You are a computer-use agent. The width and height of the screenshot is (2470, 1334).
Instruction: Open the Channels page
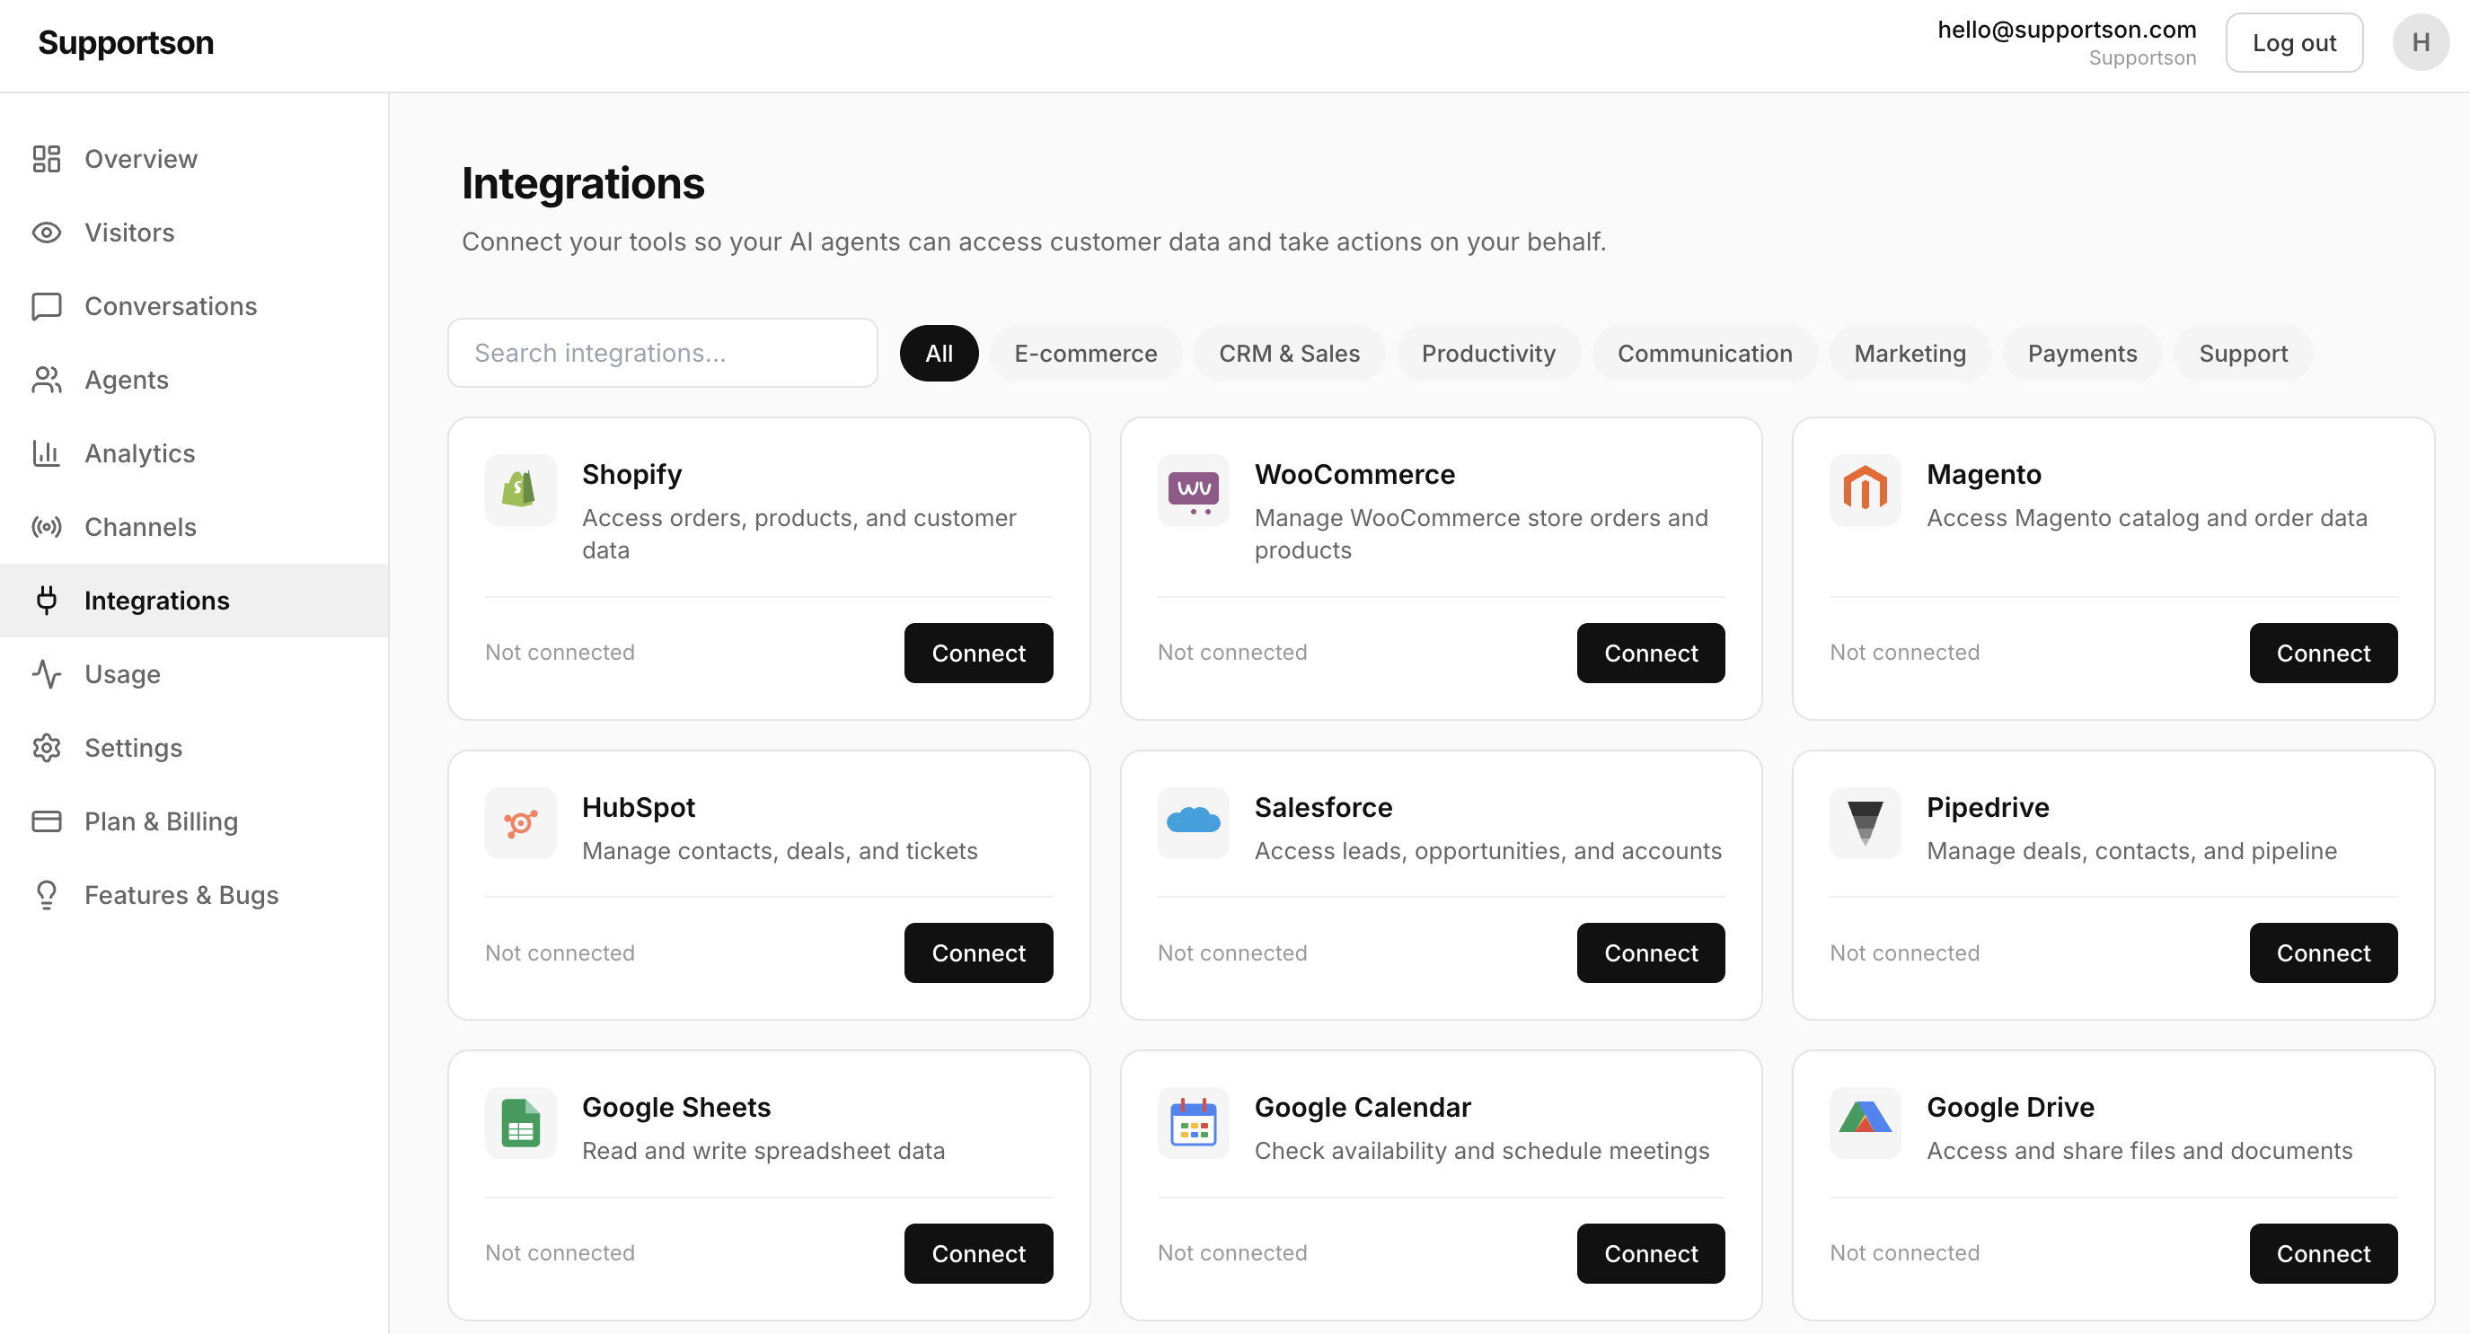coord(194,526)
